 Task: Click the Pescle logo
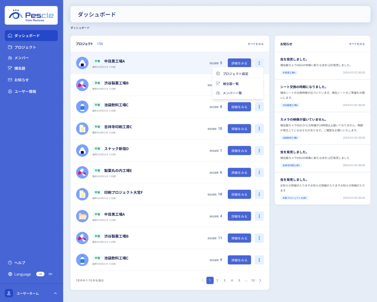point(31,15)
